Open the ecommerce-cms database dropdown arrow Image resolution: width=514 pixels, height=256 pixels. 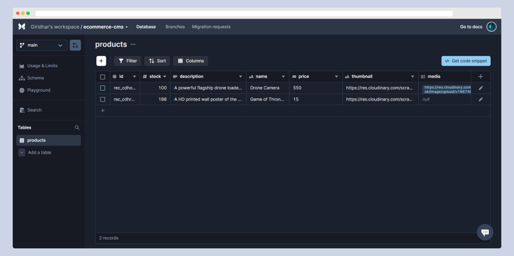[x=127, y=27]
